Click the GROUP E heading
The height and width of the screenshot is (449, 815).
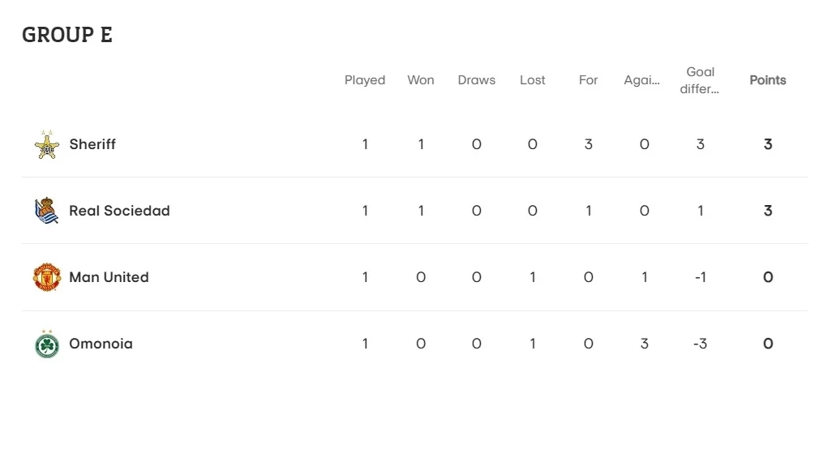tap(67, 36)
